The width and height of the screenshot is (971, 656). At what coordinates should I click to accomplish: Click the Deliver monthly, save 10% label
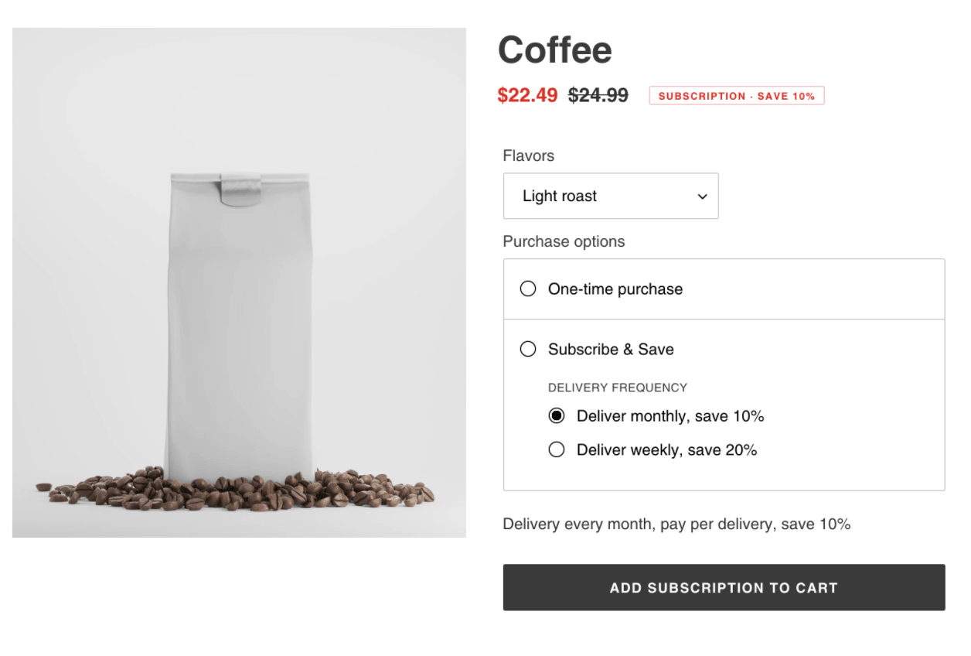pyautogui.click(x=669, y=416)
